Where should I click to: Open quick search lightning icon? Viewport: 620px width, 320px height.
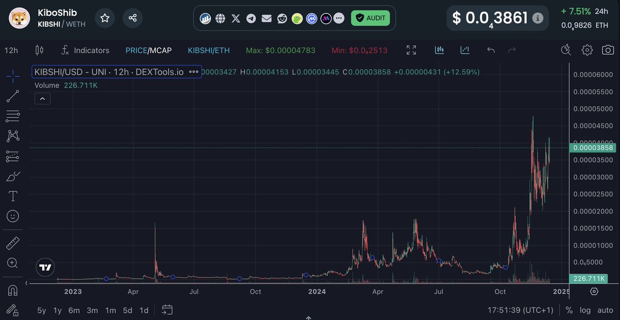[566, 50]
